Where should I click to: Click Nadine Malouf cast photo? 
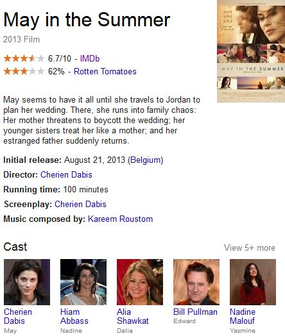coord(253,282)
